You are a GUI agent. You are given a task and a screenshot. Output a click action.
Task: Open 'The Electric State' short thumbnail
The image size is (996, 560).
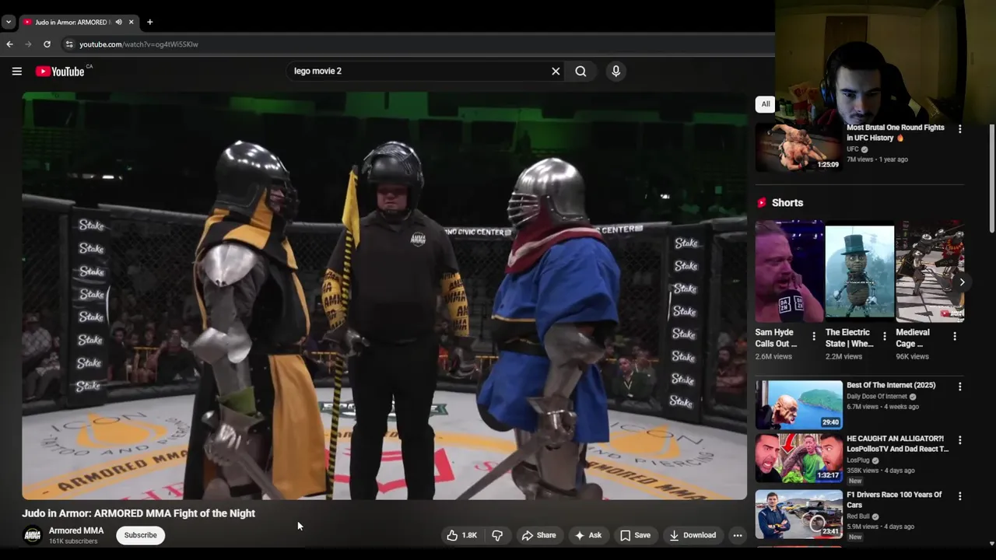pyautogui.click(x=860, y=271)
